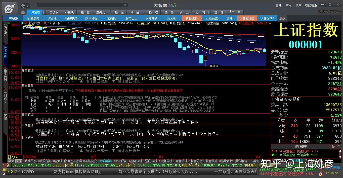Open the 技术讲堂 tab
Viewport: 343px width, 178px height.
pos(234,12)
